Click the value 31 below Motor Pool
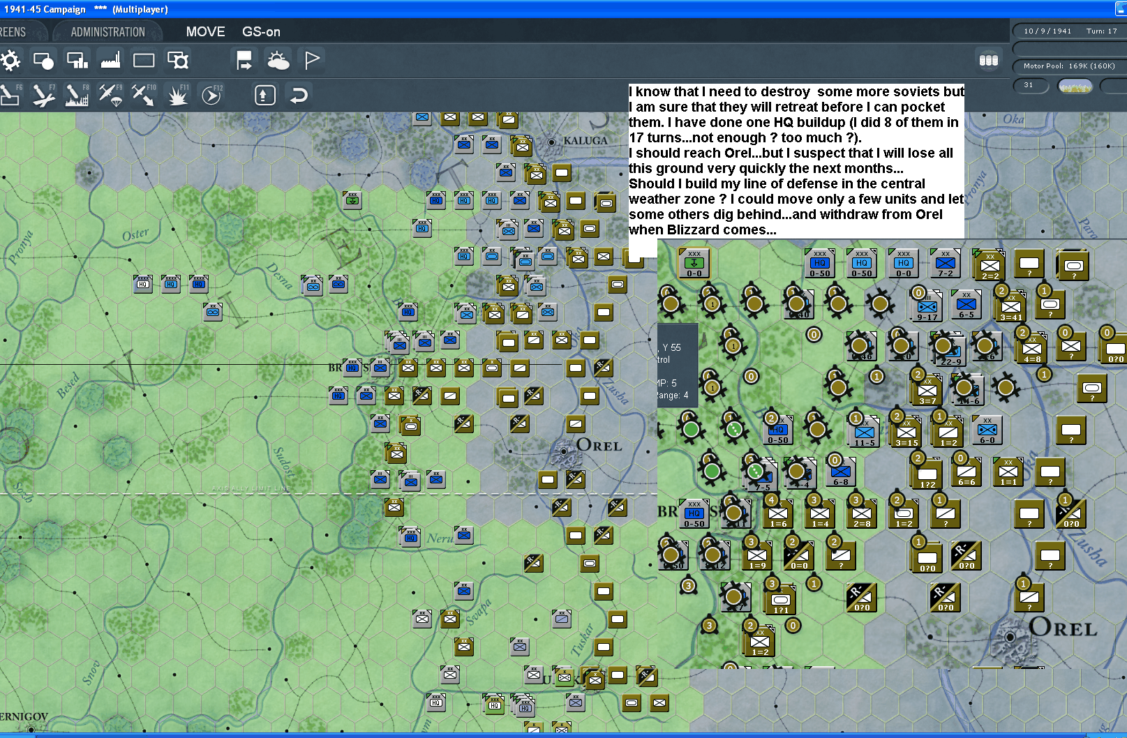This screenshot has width=1127, height=738. (x=1029, y=85)
